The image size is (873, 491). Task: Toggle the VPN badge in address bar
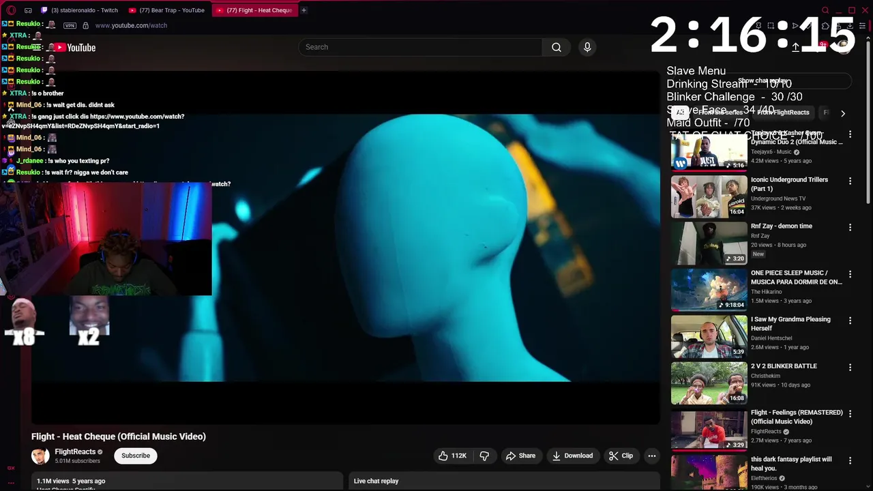(x=70, y=25)
